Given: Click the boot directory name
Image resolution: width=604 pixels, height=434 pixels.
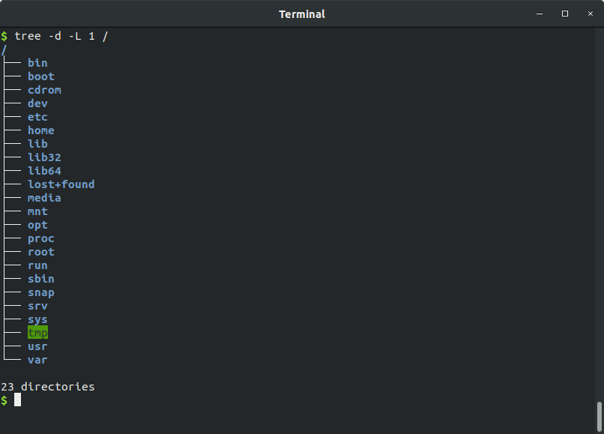Looking at the screenshot, I should coord(41,76).
